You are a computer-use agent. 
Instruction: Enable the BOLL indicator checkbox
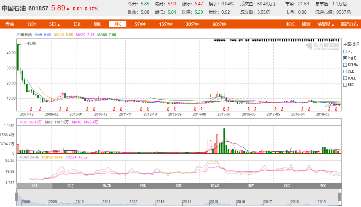tap(345, 78)
